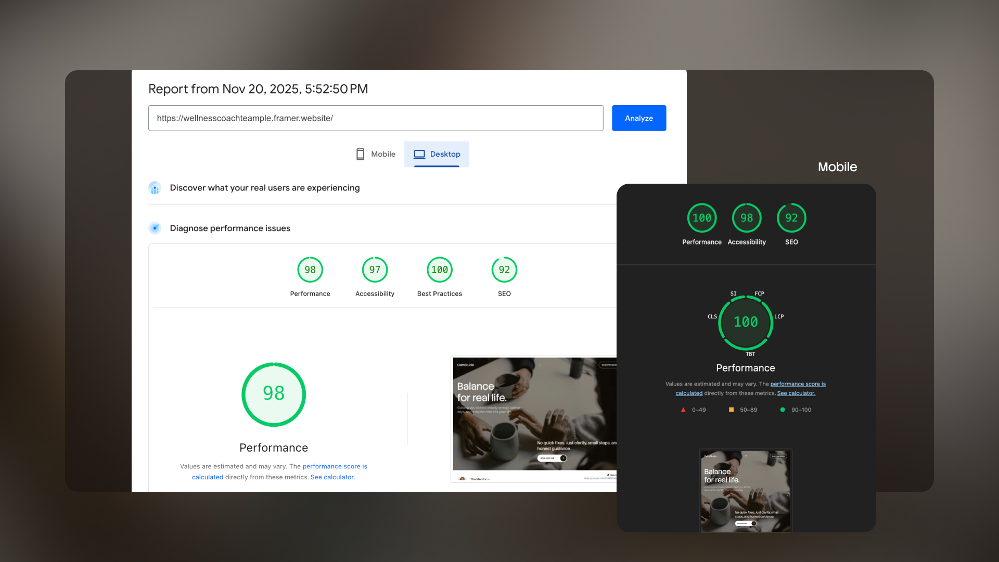This screenshot has height=562, width=999.
Task: Open mobile panel 'See calculator.' link
Action: click(x=796, y=393)
